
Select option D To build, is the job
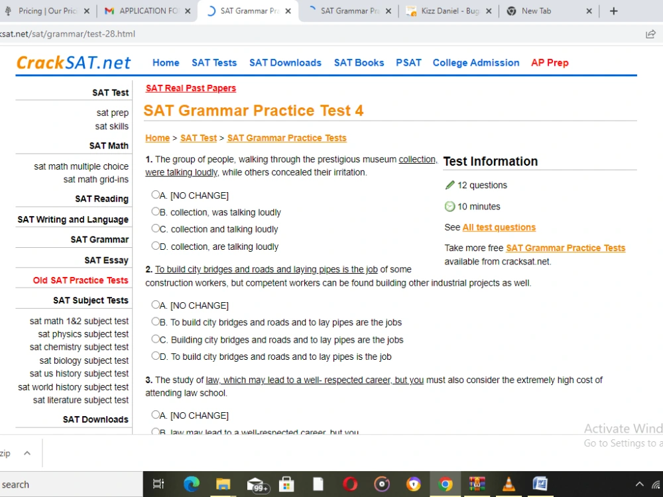[155, 355]
